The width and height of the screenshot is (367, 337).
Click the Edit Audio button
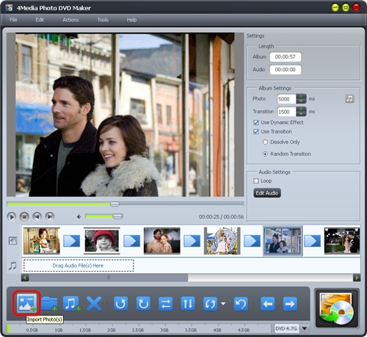[267, 193]
